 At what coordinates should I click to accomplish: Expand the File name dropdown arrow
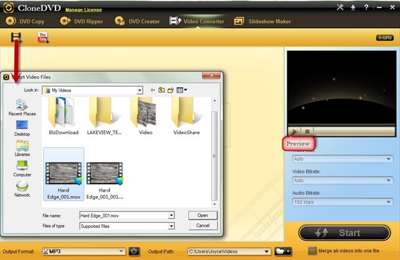(x=172, y=215)
